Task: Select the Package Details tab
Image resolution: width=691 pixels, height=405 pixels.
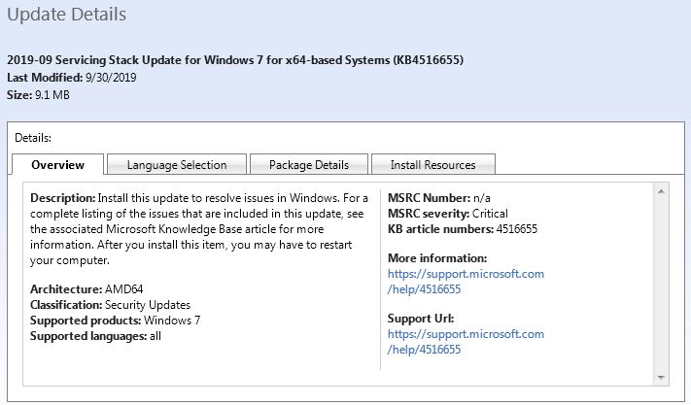Action: click(311, 165)
